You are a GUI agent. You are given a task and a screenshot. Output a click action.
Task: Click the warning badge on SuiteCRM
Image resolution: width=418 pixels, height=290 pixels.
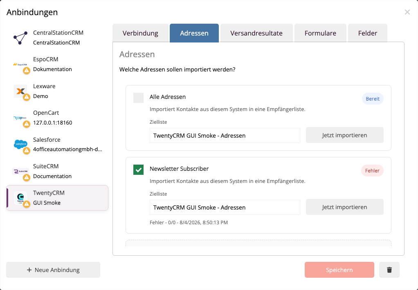point(27,177)
